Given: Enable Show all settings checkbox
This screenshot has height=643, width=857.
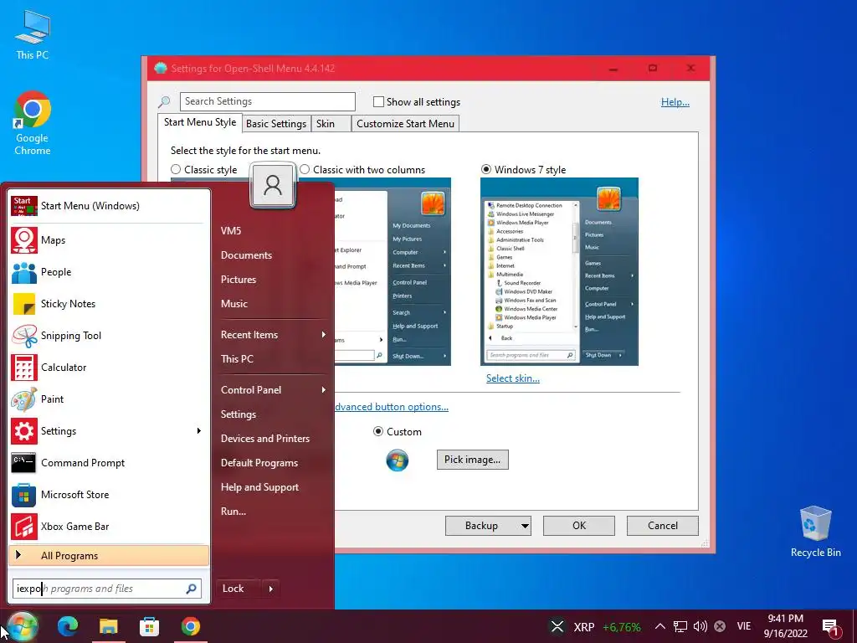Looking at the screenshot, I should pos(378,101).
